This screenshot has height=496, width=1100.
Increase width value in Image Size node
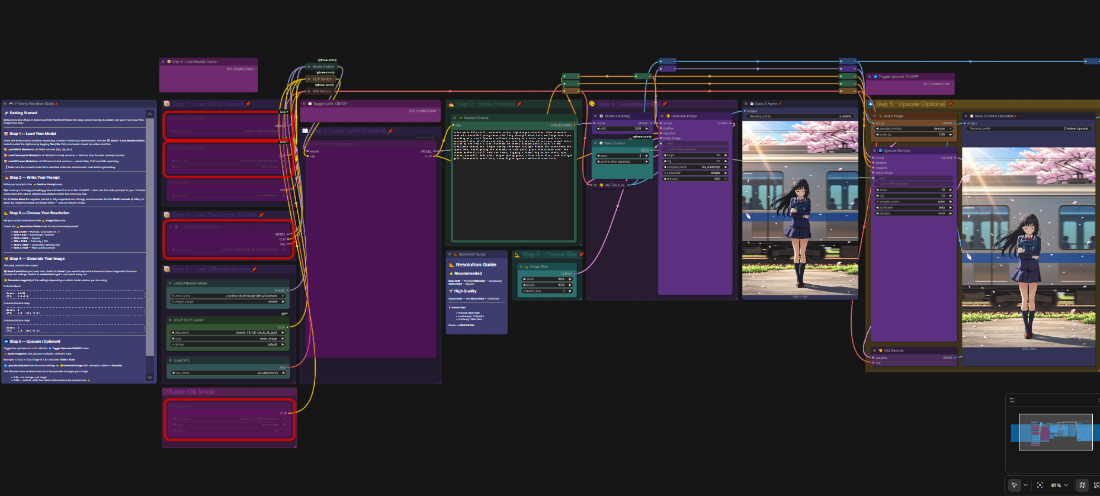tap(570, 279)
